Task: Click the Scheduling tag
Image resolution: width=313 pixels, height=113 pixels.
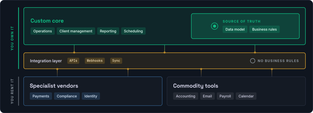Action: (x=133, y=31)
